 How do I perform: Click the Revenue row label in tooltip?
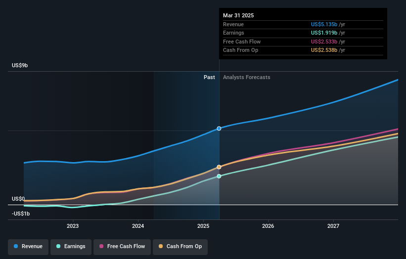point(233,24)
